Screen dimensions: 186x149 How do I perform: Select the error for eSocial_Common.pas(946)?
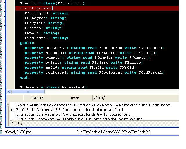69,110
